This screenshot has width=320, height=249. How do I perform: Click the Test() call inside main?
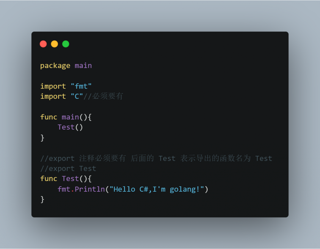pos(70,127)
